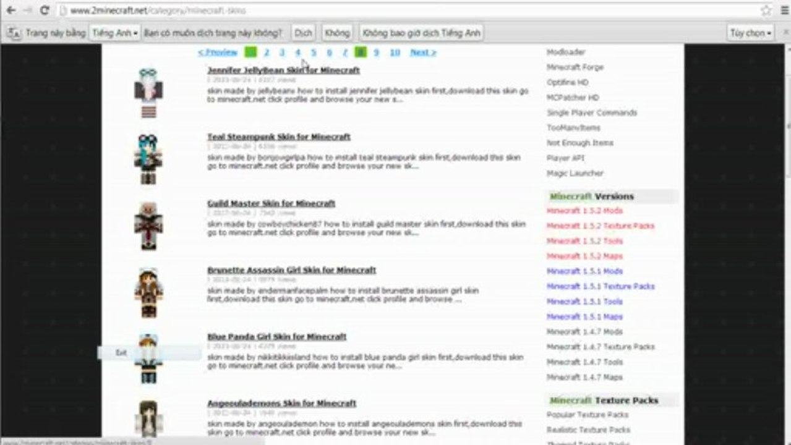Go to the Preview pagination link

coord(218,53)
